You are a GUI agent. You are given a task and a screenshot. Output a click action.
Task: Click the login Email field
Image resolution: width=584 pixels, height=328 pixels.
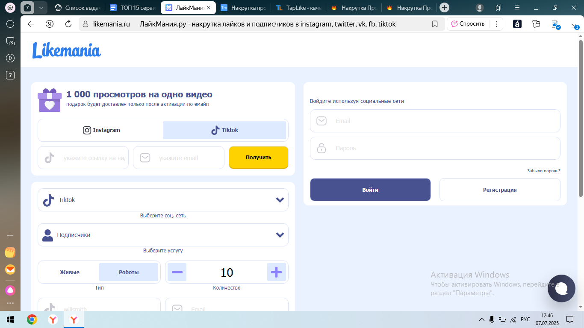[435, 121]
